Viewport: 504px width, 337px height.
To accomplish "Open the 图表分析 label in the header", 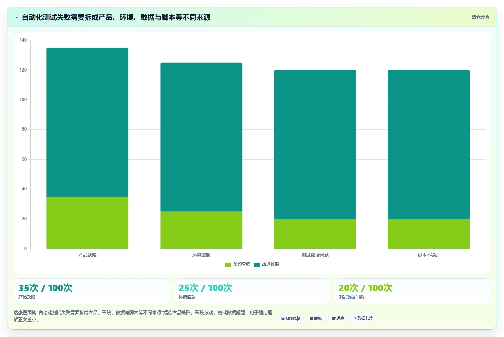I will pyautogui.click(x=480, y=17).
